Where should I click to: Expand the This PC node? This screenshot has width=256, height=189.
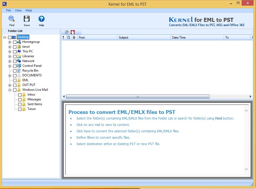click(x=10, y=52)
